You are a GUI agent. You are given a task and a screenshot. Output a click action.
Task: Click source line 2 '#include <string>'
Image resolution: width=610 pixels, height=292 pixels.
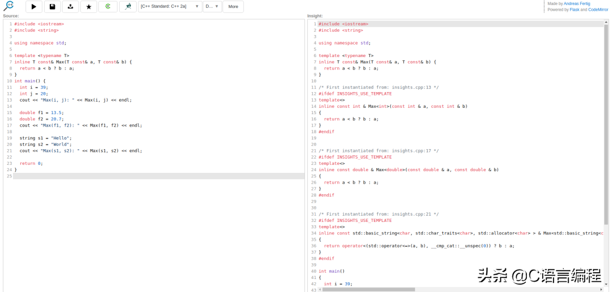pyautogui.click(x=37, y=30)
